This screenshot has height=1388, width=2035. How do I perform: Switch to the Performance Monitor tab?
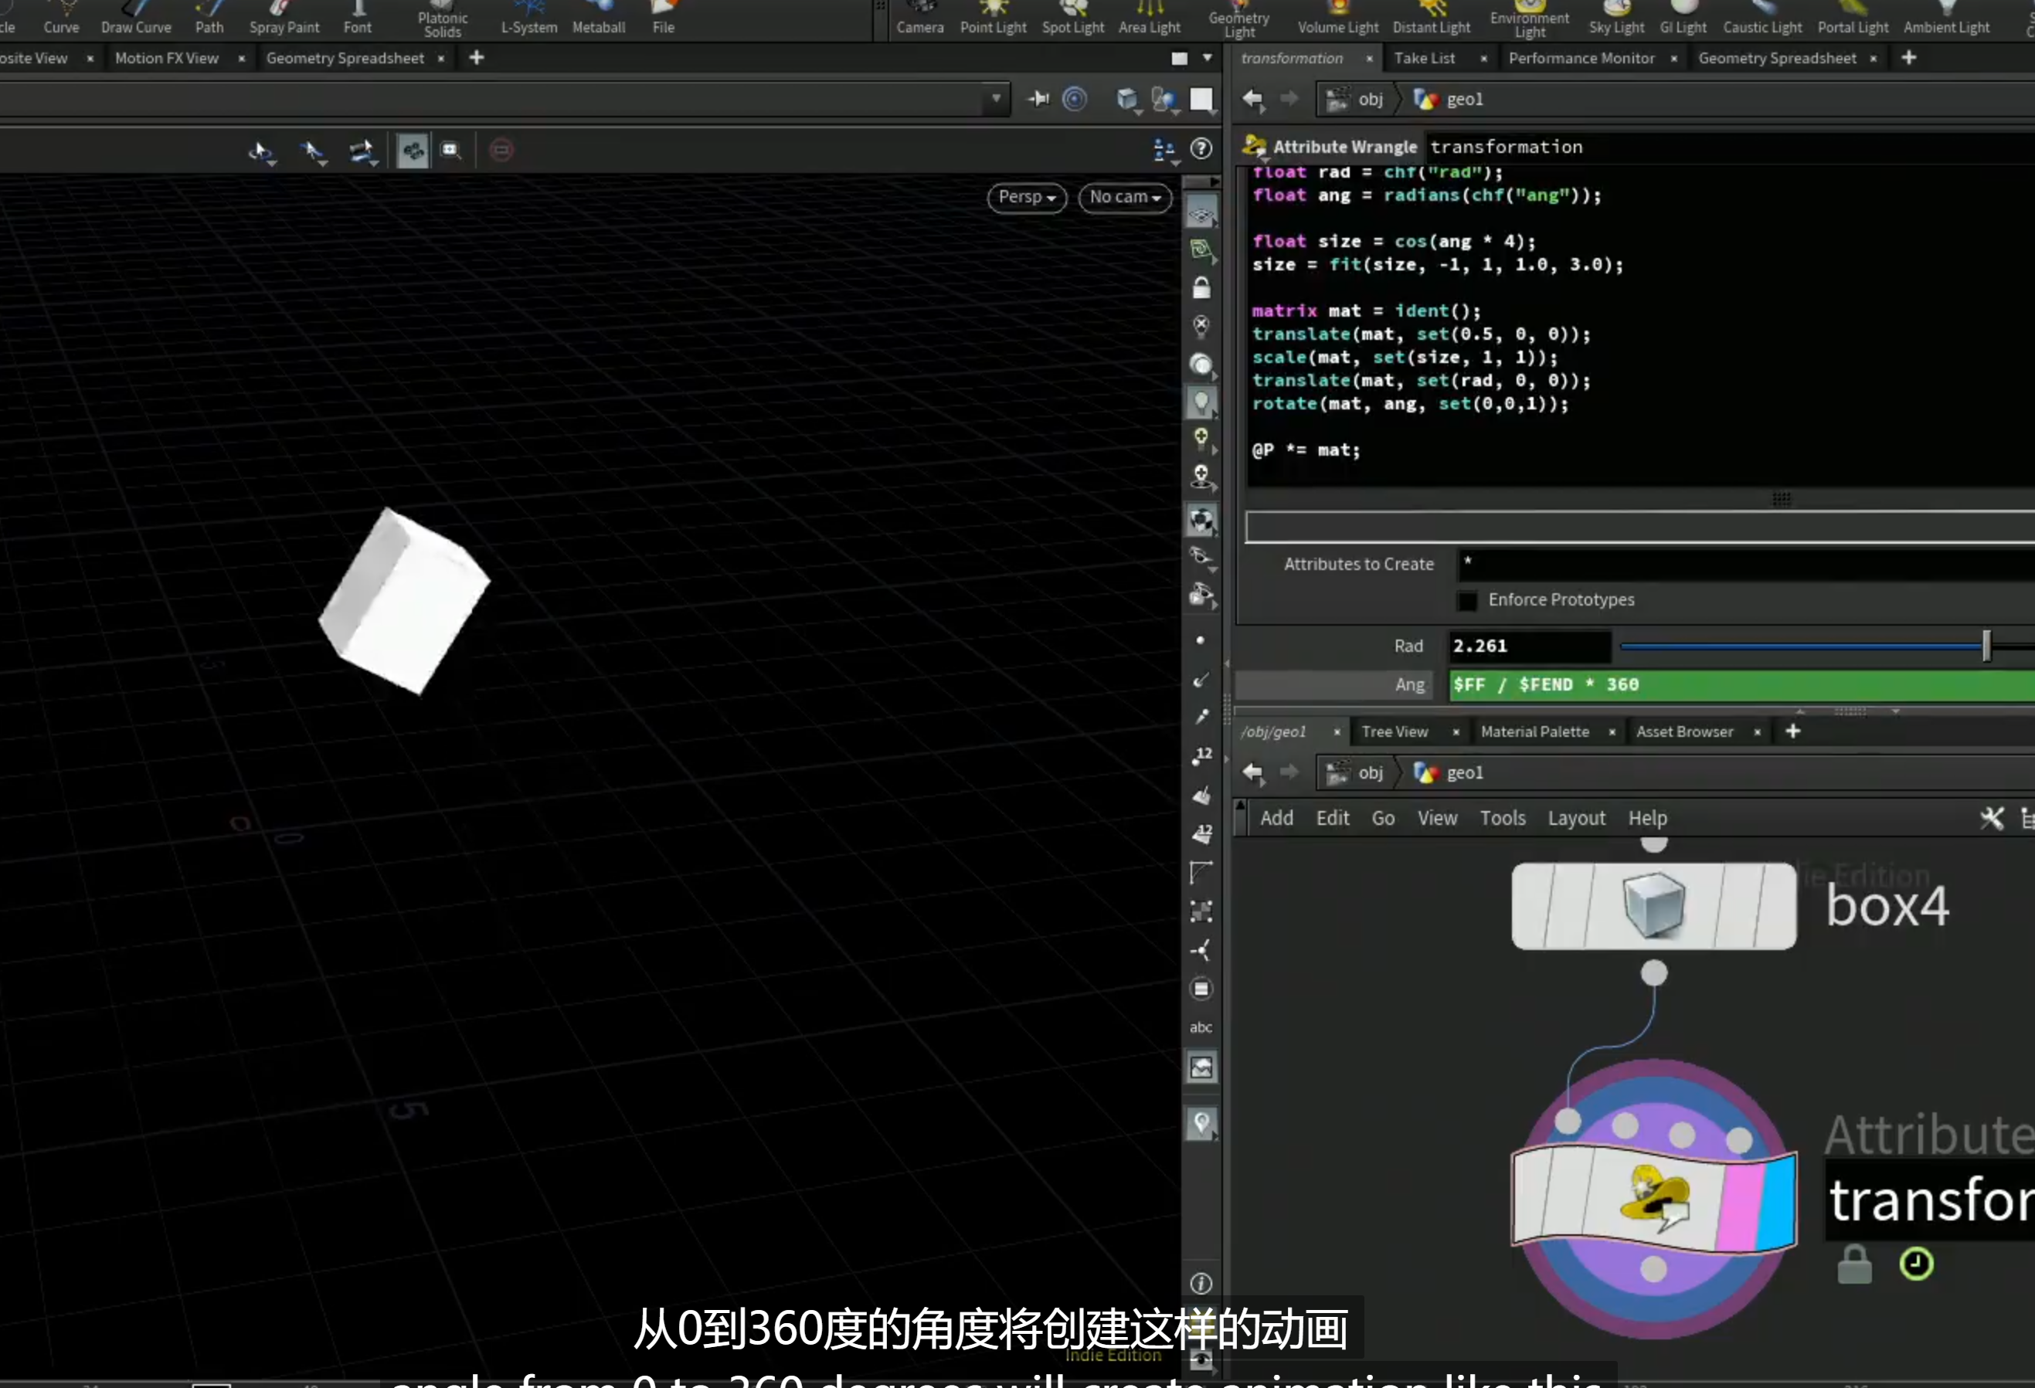[x=1581, y=58]
